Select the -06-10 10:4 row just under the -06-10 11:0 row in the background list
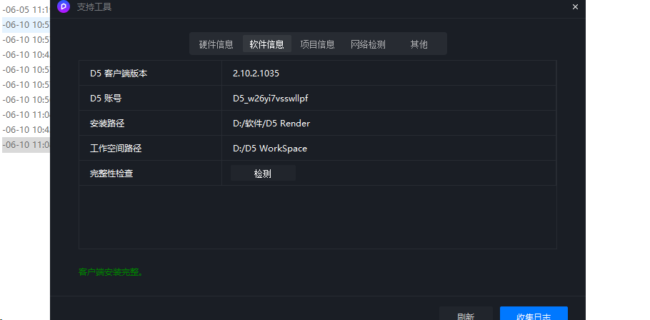This screenshot has height=320, width=650. (26, 130)
